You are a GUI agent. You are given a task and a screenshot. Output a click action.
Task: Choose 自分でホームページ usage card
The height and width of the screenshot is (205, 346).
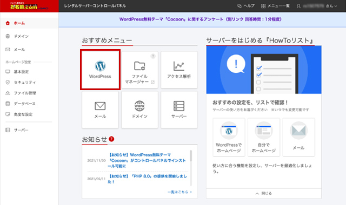point(264,137)
